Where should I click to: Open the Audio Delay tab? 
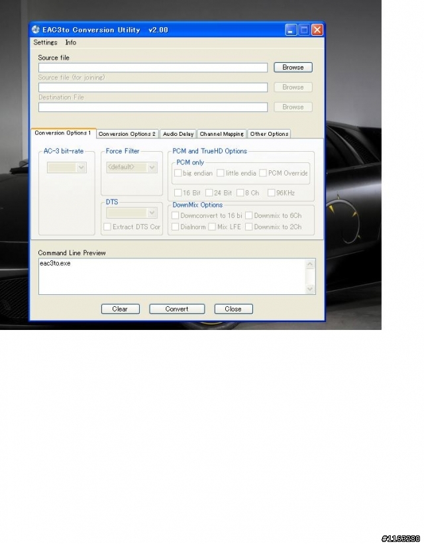click(x=178, y=134)
